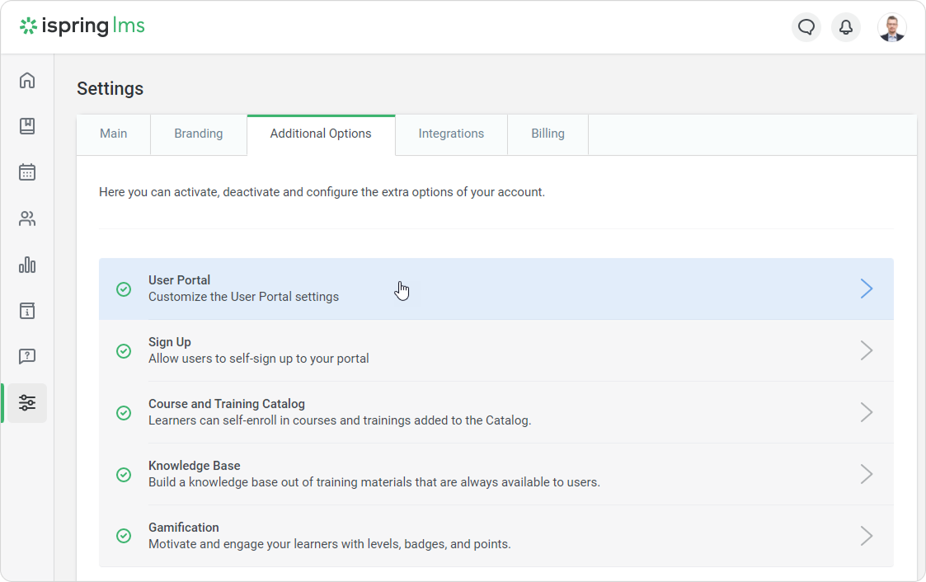926x582 pixels.
Task: Open the Help question bubble icon in sidebar
Action: click(x=27, y=356)
